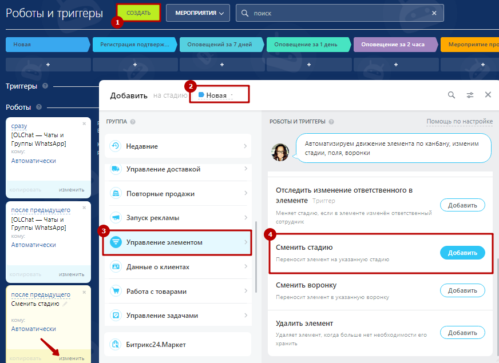Click the Работа с товарами icon

(116, 291)
